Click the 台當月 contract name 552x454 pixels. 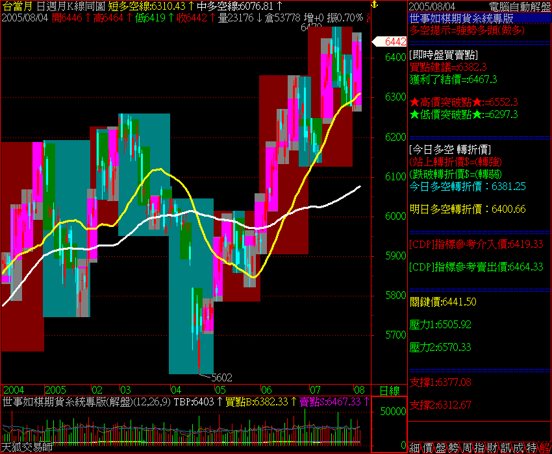pos(18,6)
